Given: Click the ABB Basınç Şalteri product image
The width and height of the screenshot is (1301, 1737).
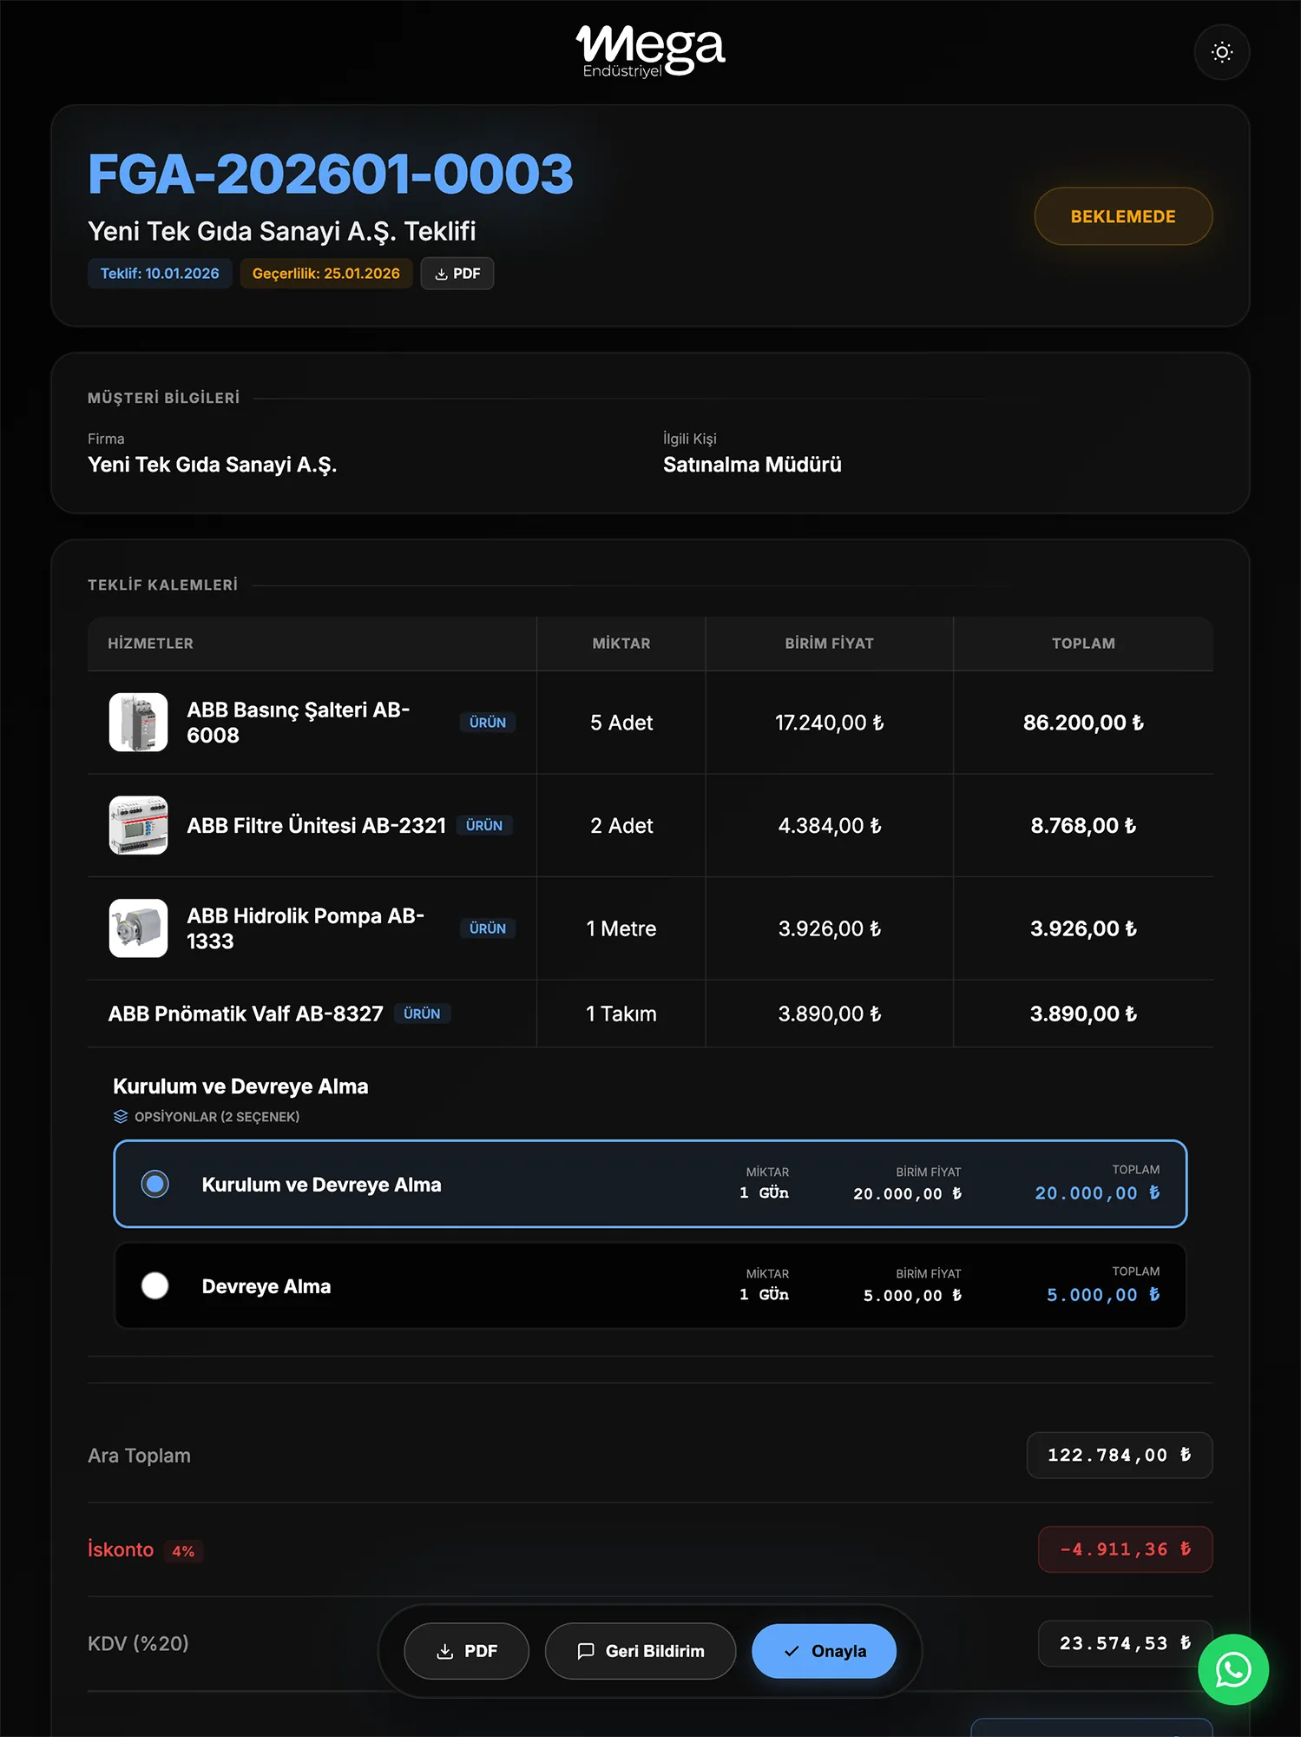Looking at the screenshot, I should pyautogui.click(x=139, y=723).
